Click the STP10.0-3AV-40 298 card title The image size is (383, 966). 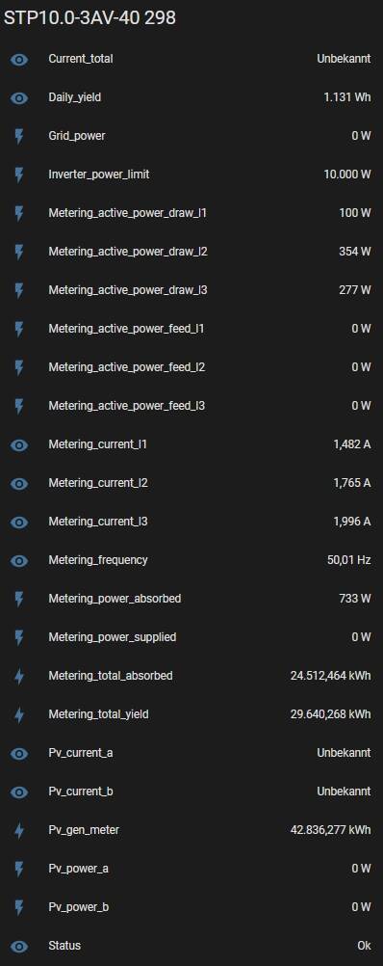click(89, 18)
